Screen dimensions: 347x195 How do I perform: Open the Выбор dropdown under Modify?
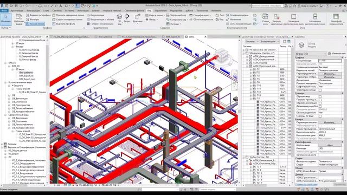tap(6, 28)
